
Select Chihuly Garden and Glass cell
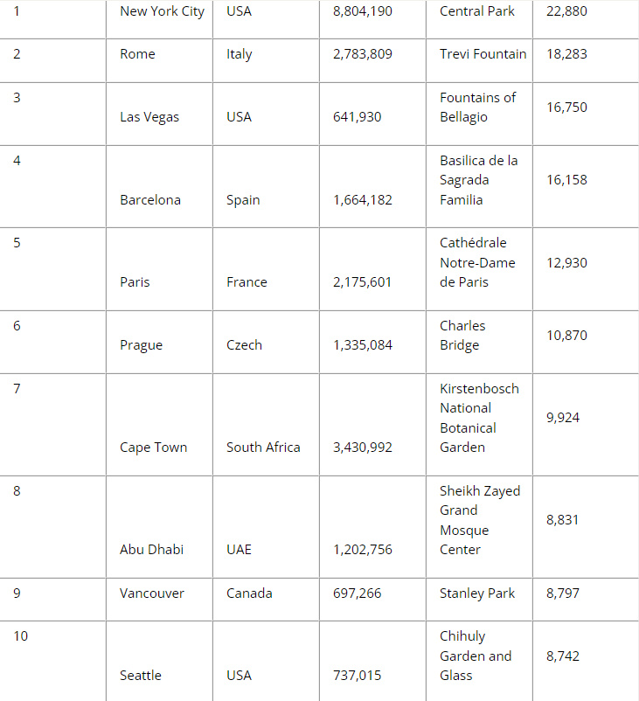coord(475,656)
